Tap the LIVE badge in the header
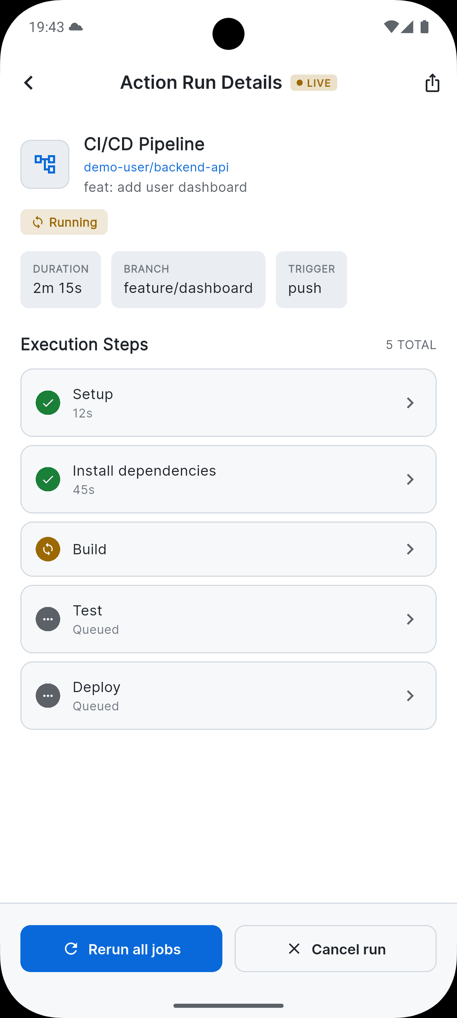Image resolution: width=457 pixels, height=1018 pixels. click(313, 83)
